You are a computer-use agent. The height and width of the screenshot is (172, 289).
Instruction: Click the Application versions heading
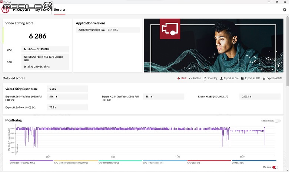(x=90, y=23)
